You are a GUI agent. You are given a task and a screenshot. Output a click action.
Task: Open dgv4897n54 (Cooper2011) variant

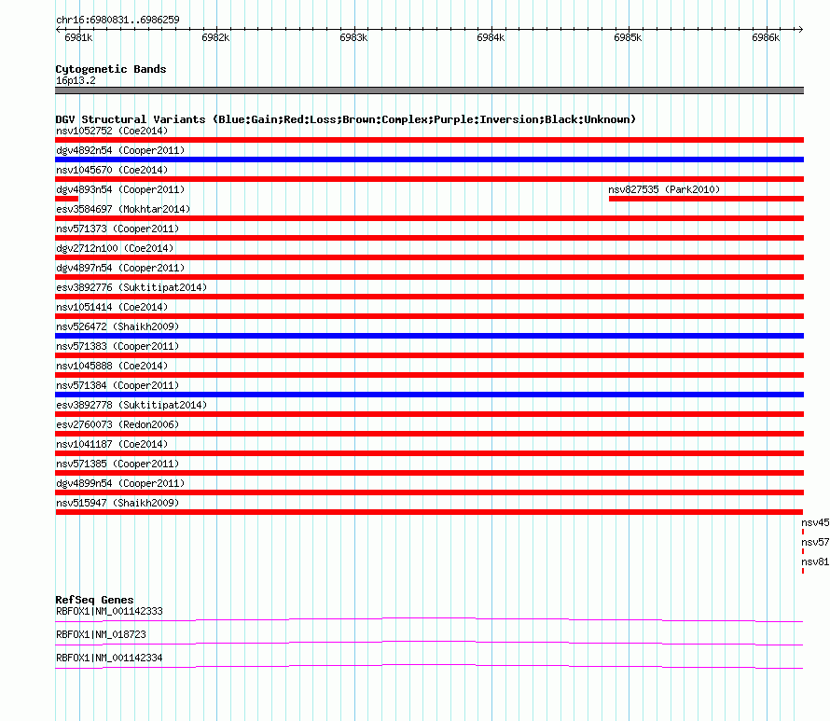(120, 268)
